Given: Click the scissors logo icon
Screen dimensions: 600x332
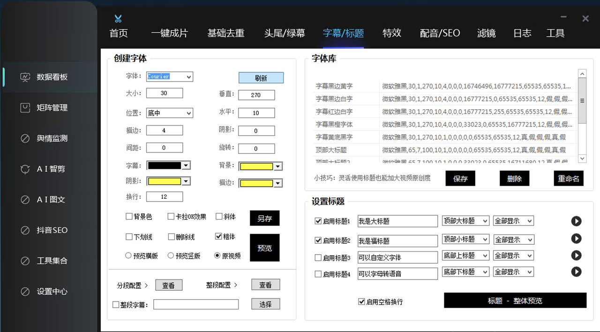Looking at the screenshot, I should pos(118,19).
